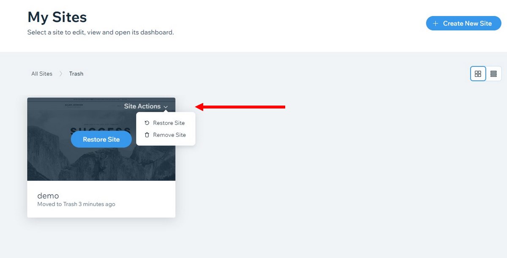Switch to list view layout

(493, 74)
